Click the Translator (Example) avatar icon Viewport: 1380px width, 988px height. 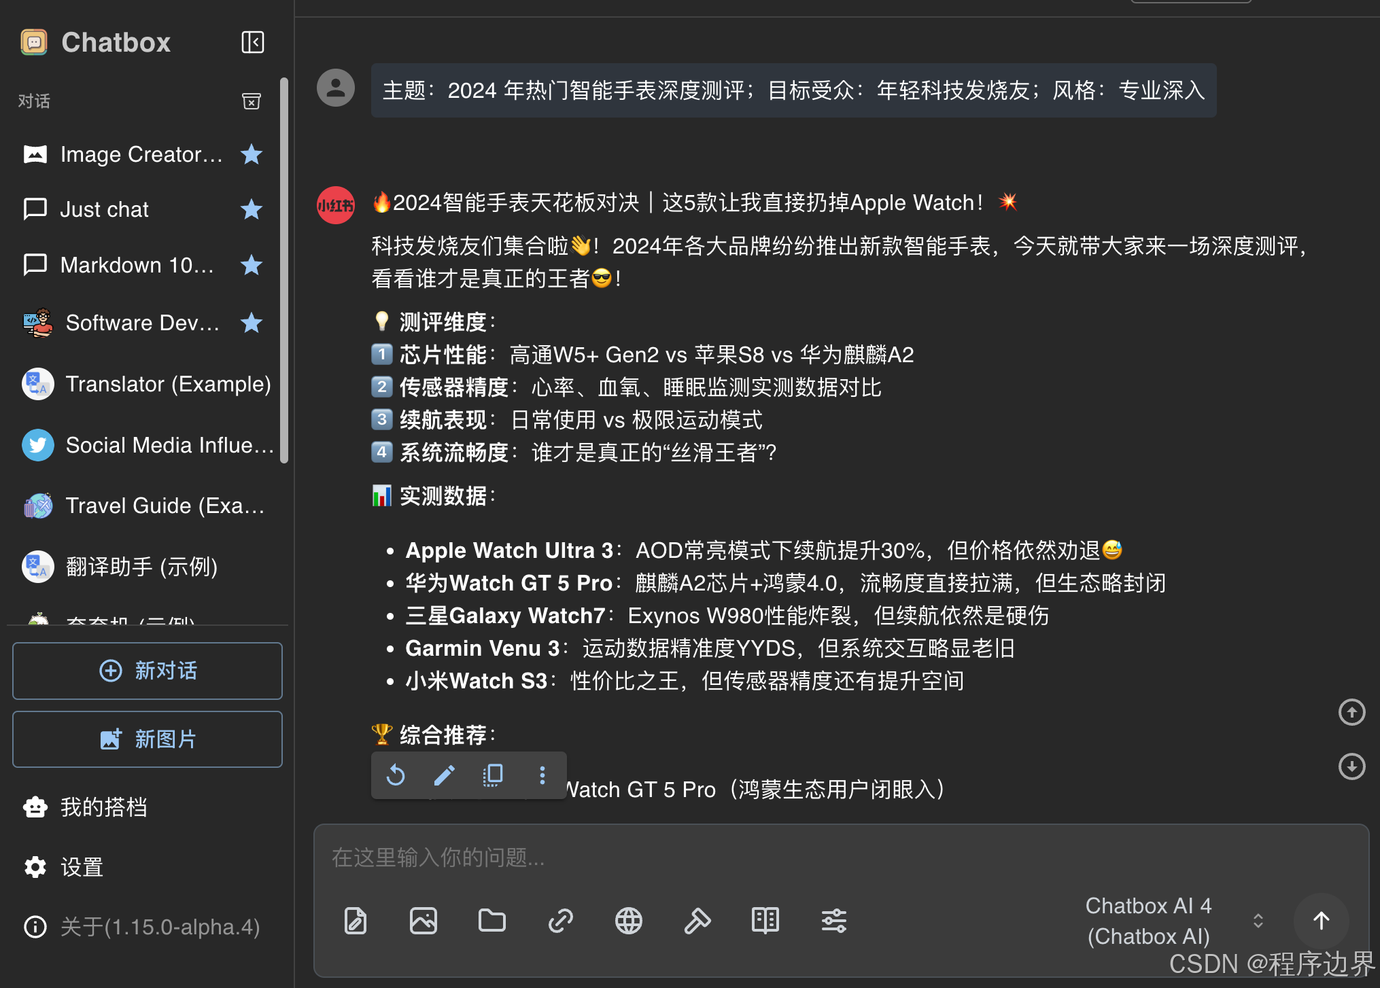tap(38, 384)
